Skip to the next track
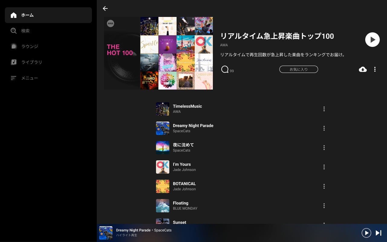 tap(379, 233)
